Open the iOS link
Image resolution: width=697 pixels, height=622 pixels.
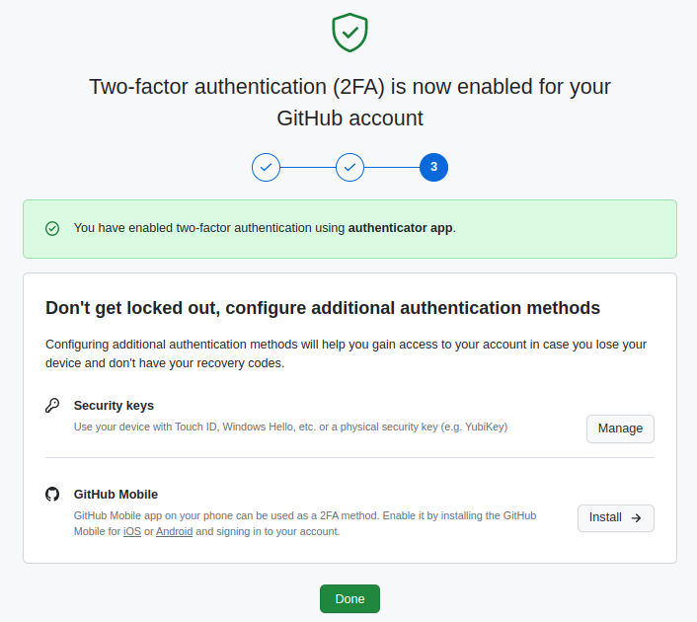click(x=132, y=531)
